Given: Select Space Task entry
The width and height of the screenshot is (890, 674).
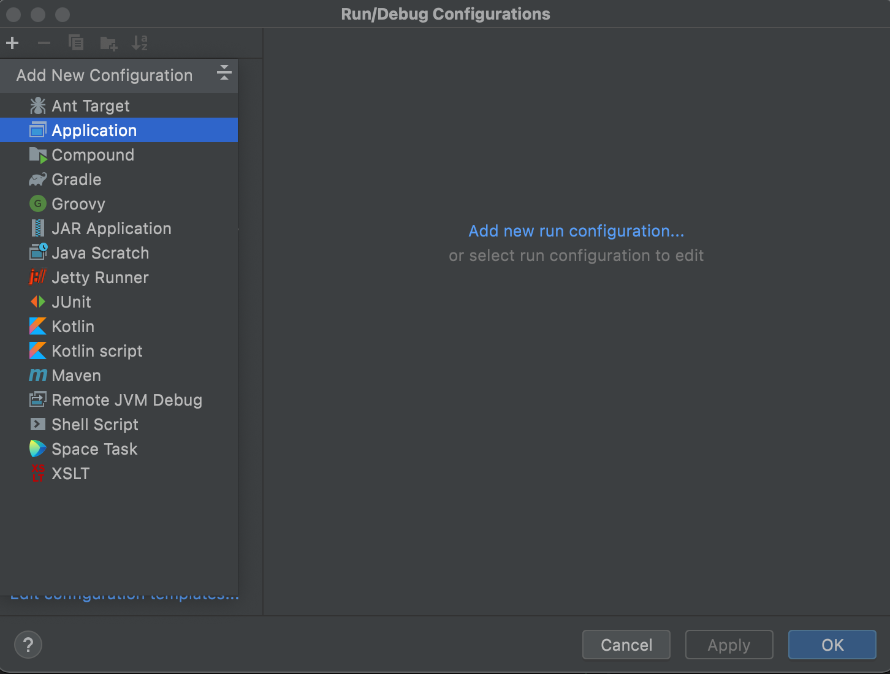Looking at the screenshot, I should (x=119, y=449).
